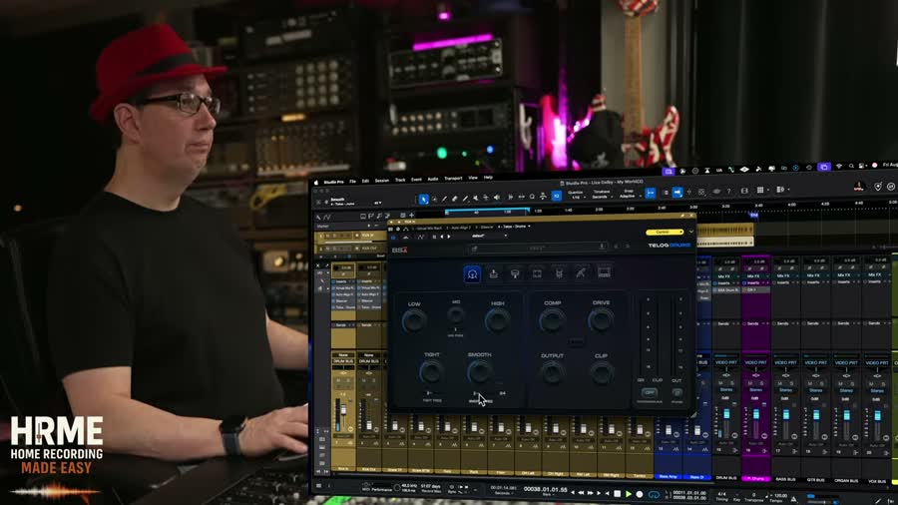
Task: Select the Listen speaker tool
Action: 497,198
